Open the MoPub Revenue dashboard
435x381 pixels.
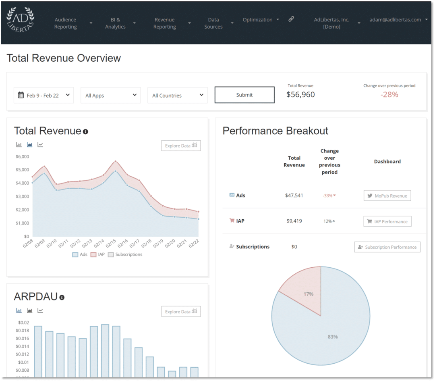[x=387, y=196]
